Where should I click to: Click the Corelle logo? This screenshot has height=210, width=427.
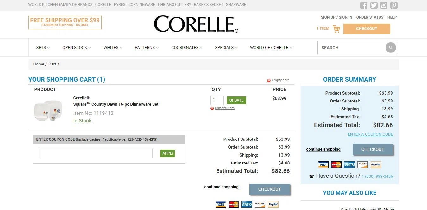(196, 24)
